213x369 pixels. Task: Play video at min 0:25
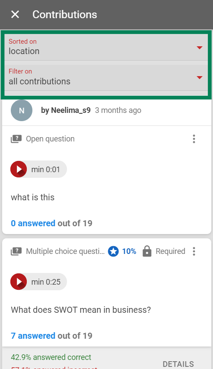[x=19, y=282]
